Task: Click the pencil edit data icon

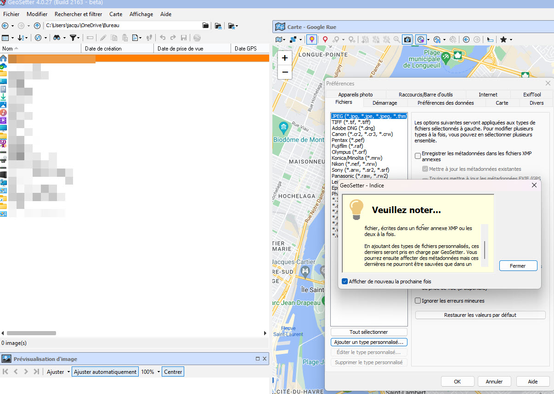Action: (x=104, y=38)
